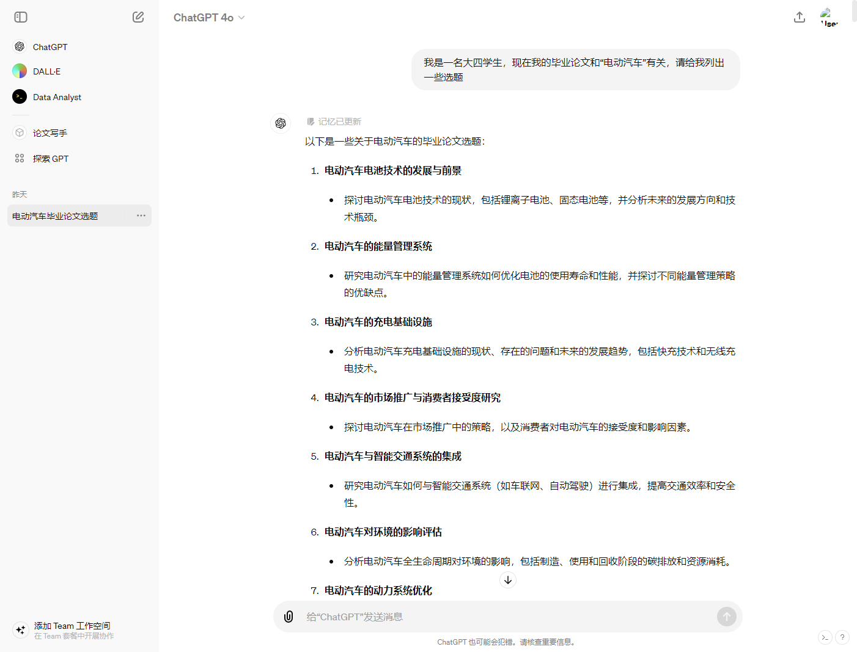Expand the ChatGPT 4o model selector
857x652 pixels.
coord(209,18)
